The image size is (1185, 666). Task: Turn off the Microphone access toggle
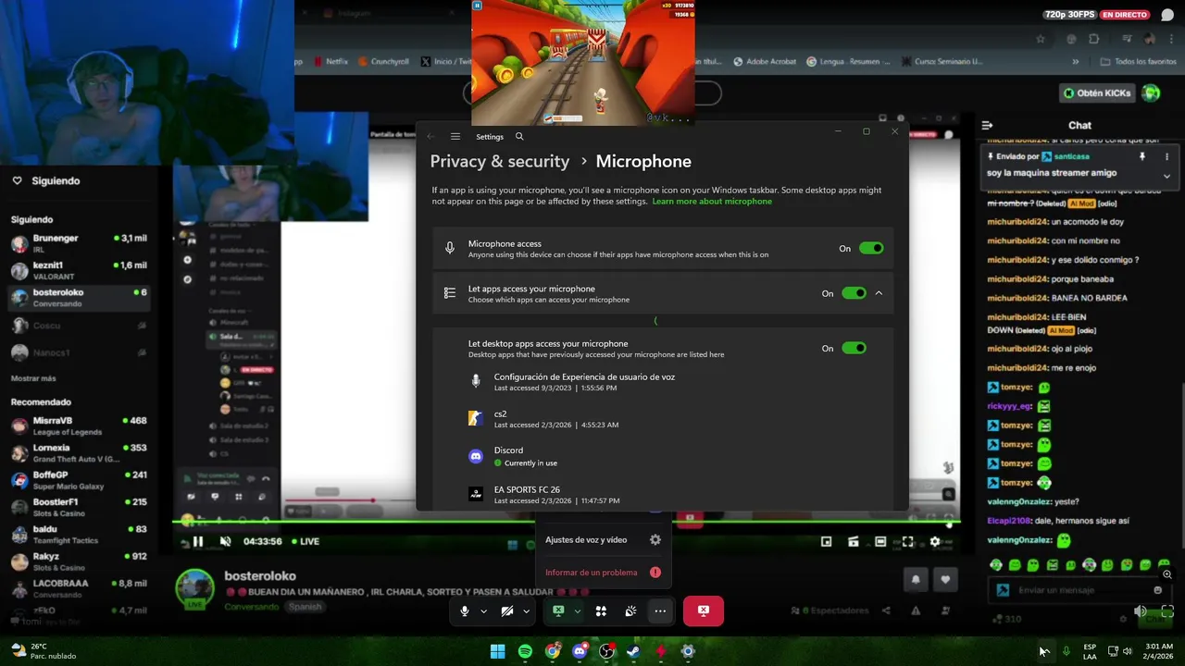[871, 248]
